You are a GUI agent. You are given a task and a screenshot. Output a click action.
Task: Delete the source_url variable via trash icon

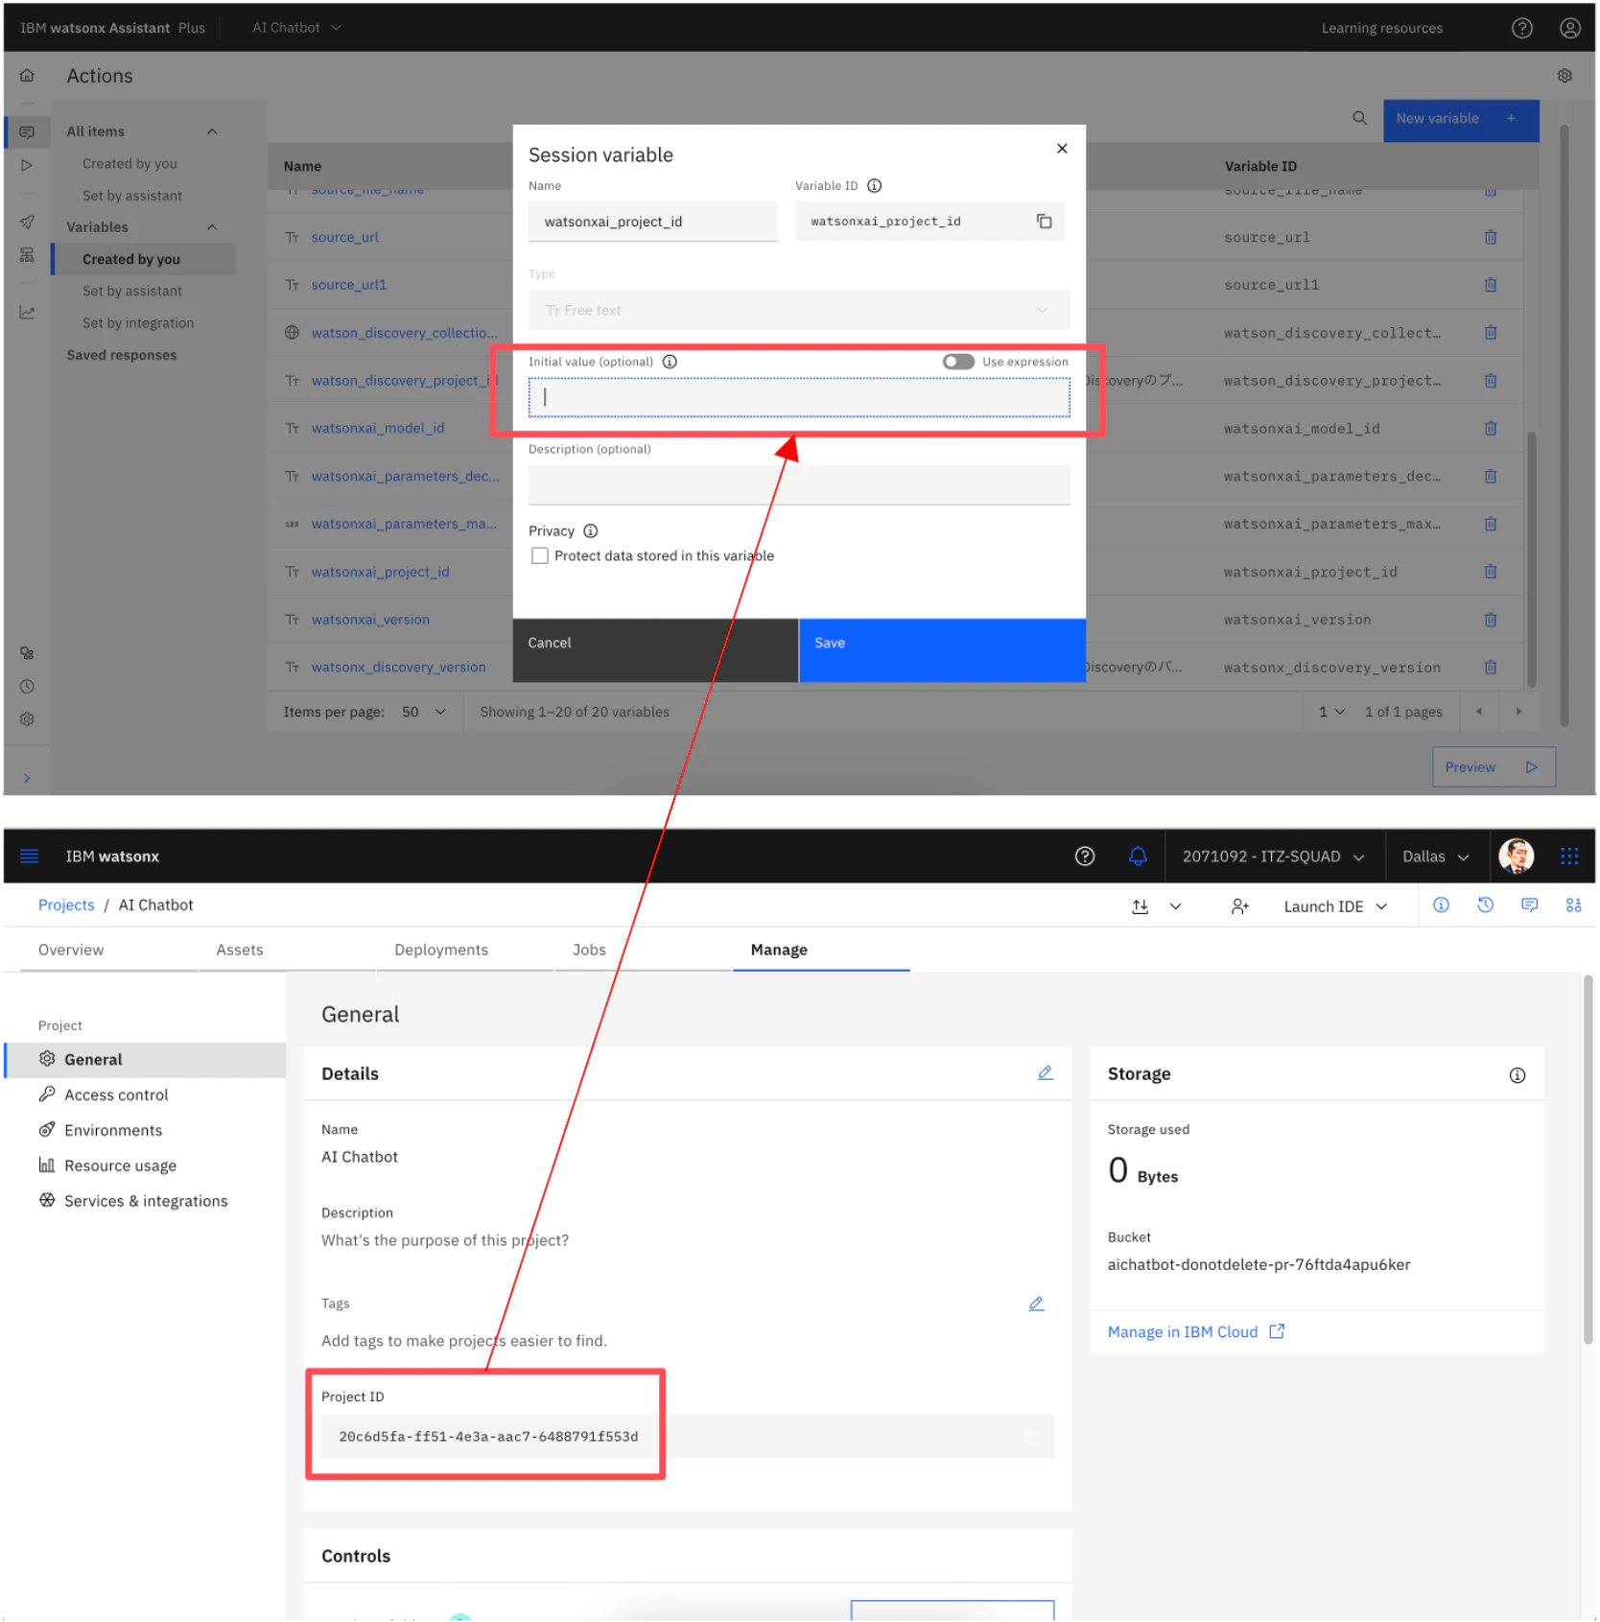[1491, 237]
